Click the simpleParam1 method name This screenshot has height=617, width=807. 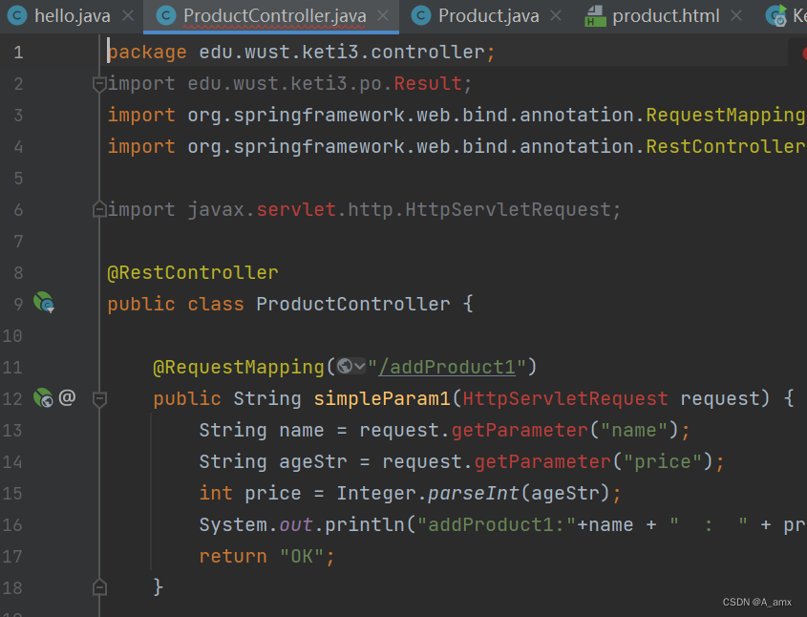[x=382, y=399]
